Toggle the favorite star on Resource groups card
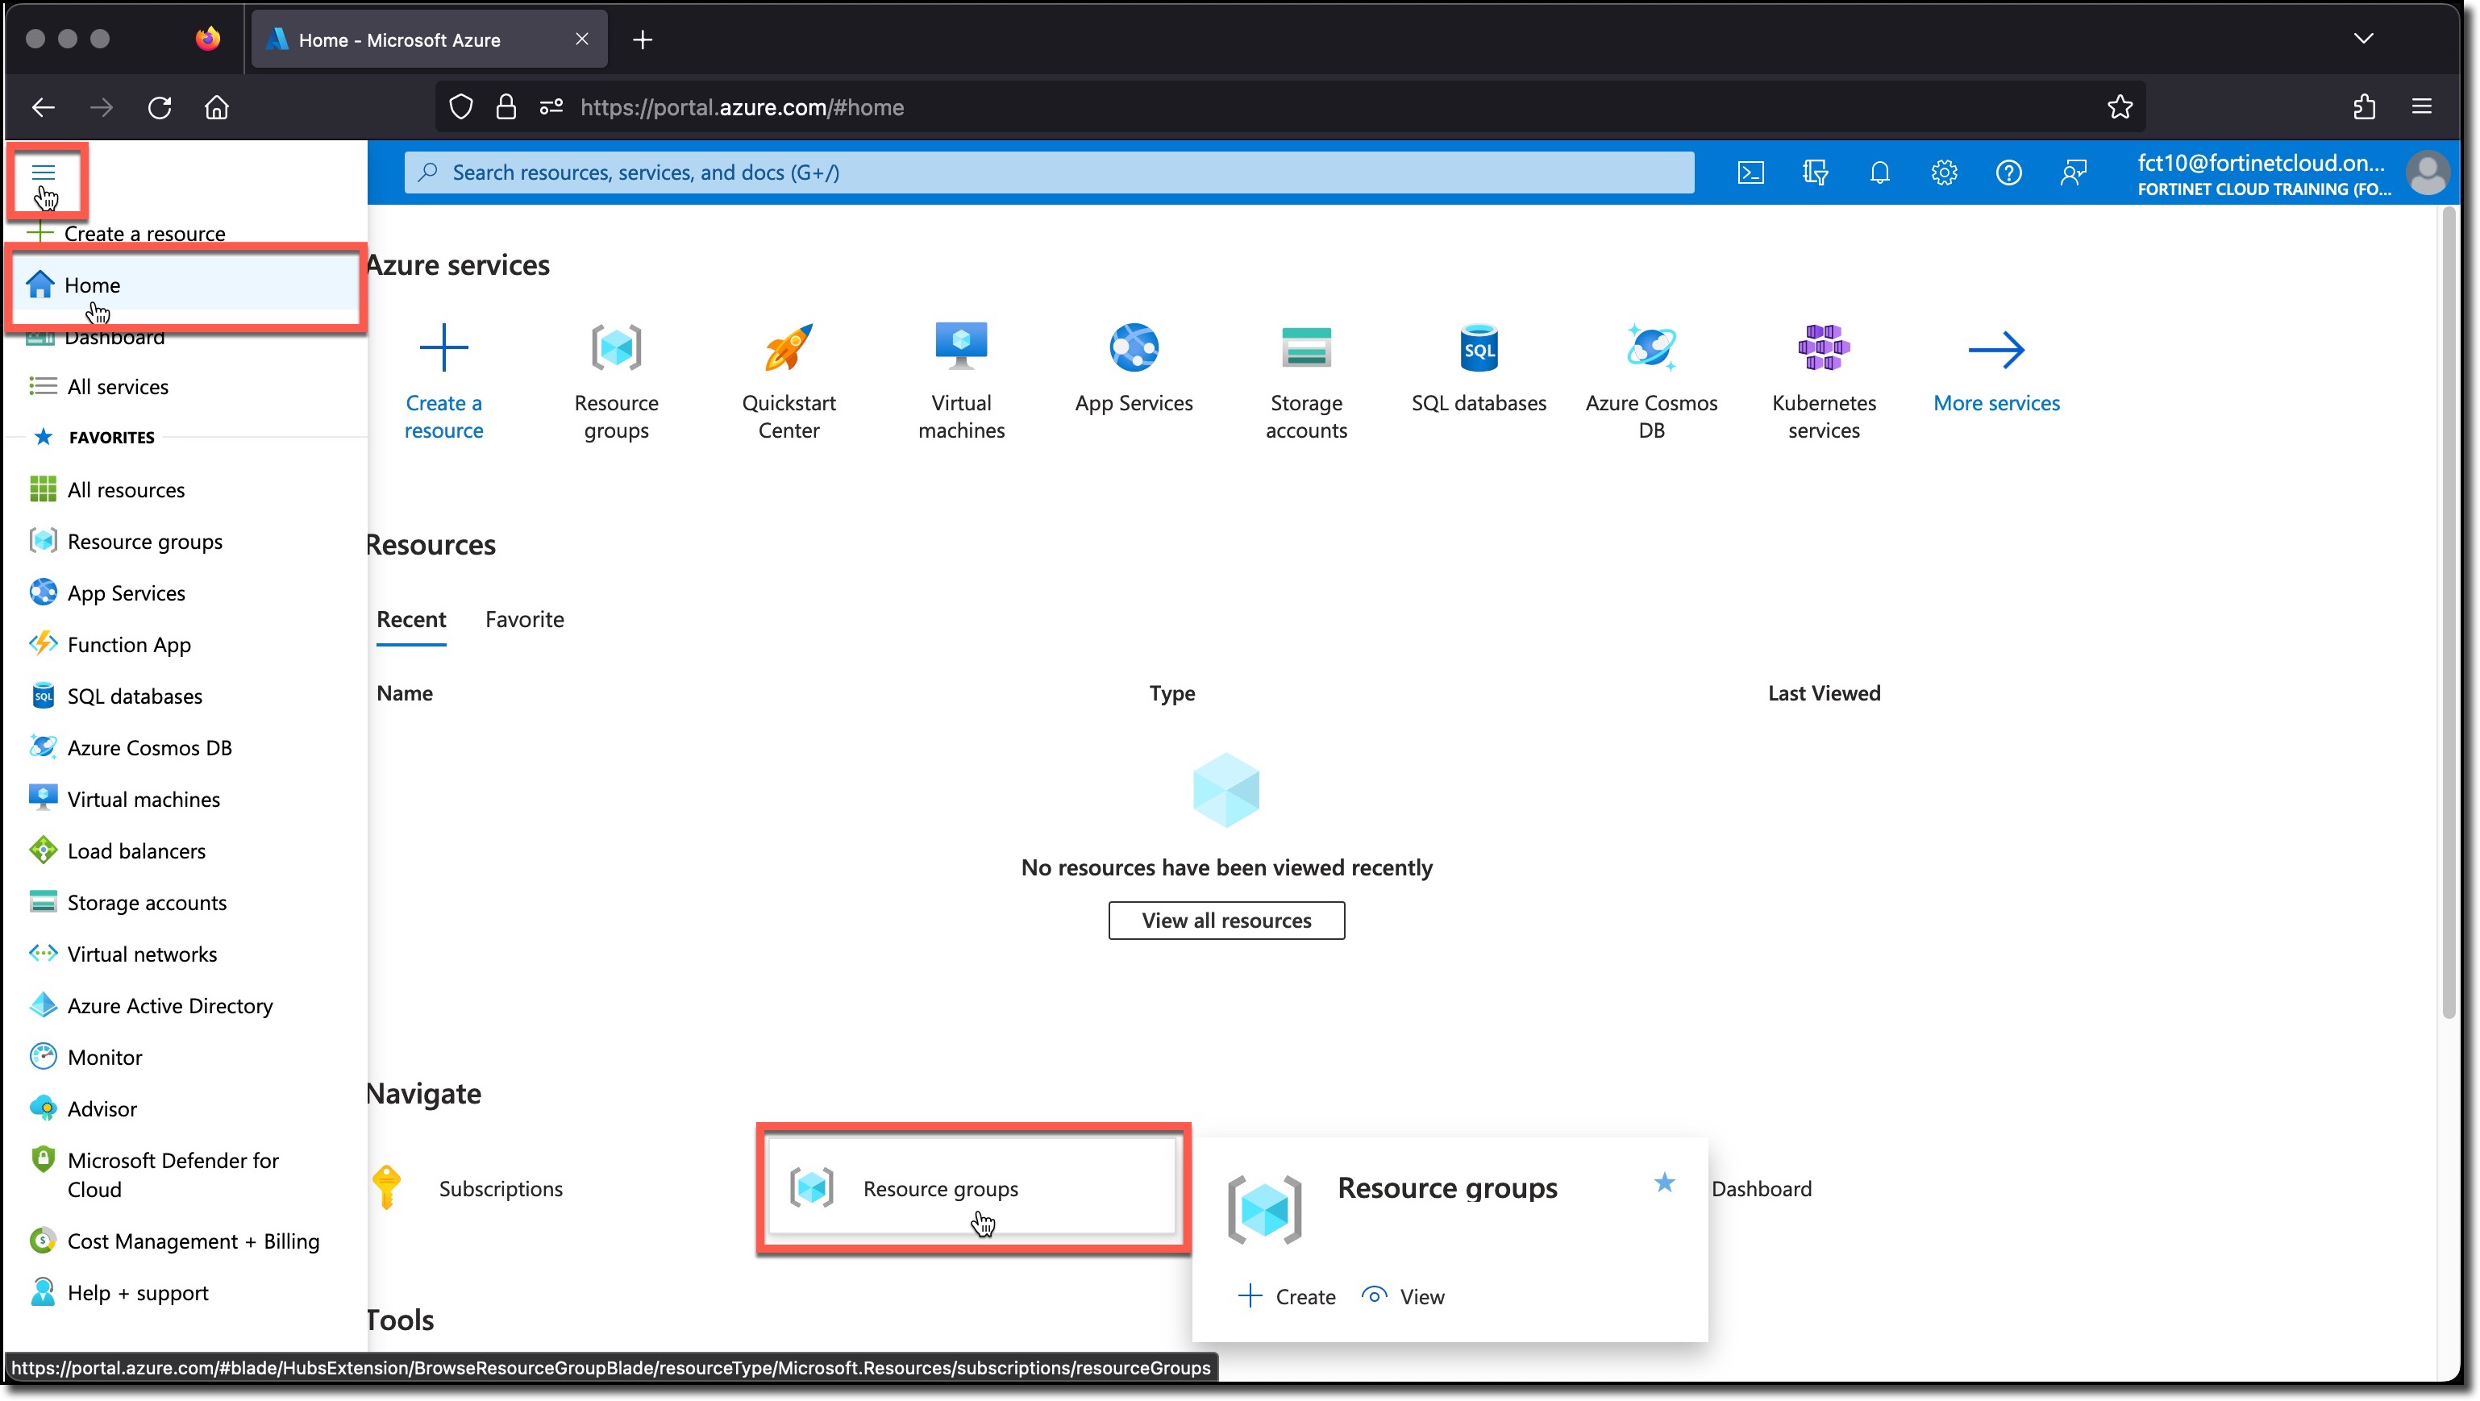 [1665, 1183]
